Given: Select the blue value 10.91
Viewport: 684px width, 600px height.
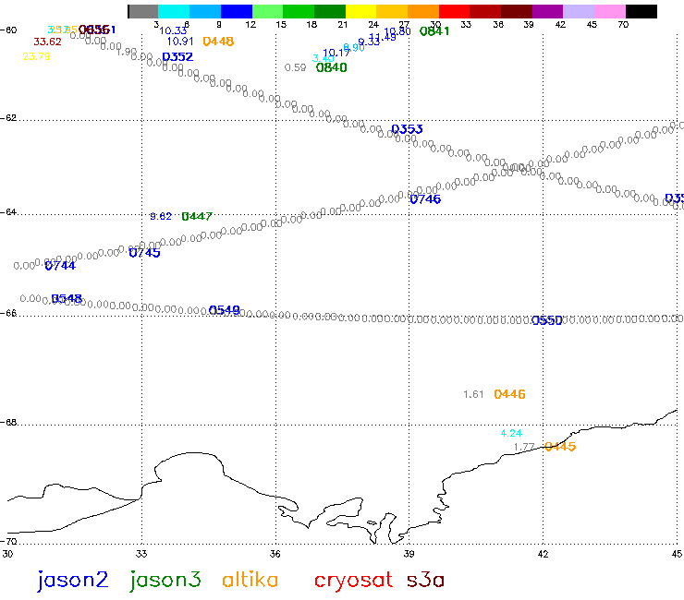Looking at the screenshot, I should (x=180, y=42).
